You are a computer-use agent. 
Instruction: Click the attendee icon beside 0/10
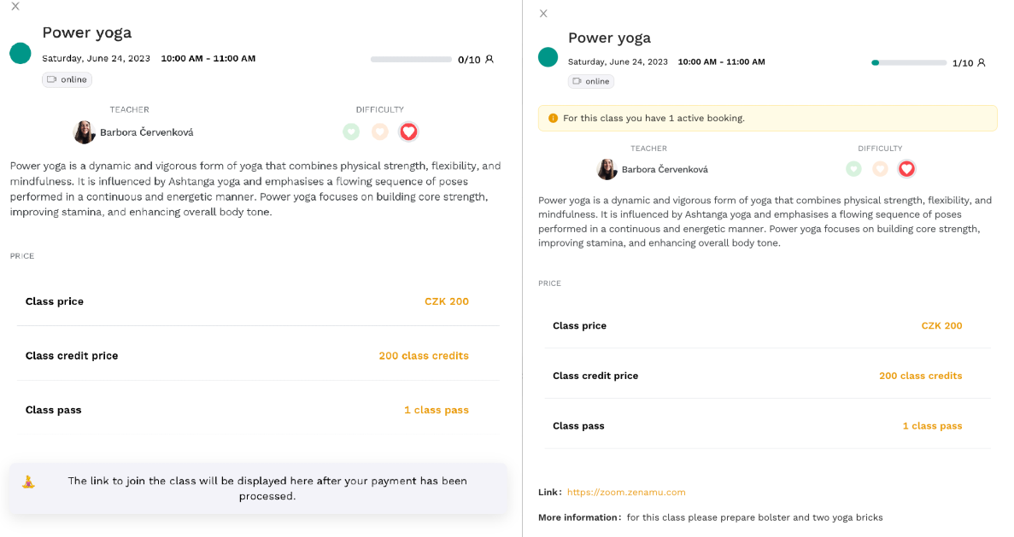click(489, 60)
